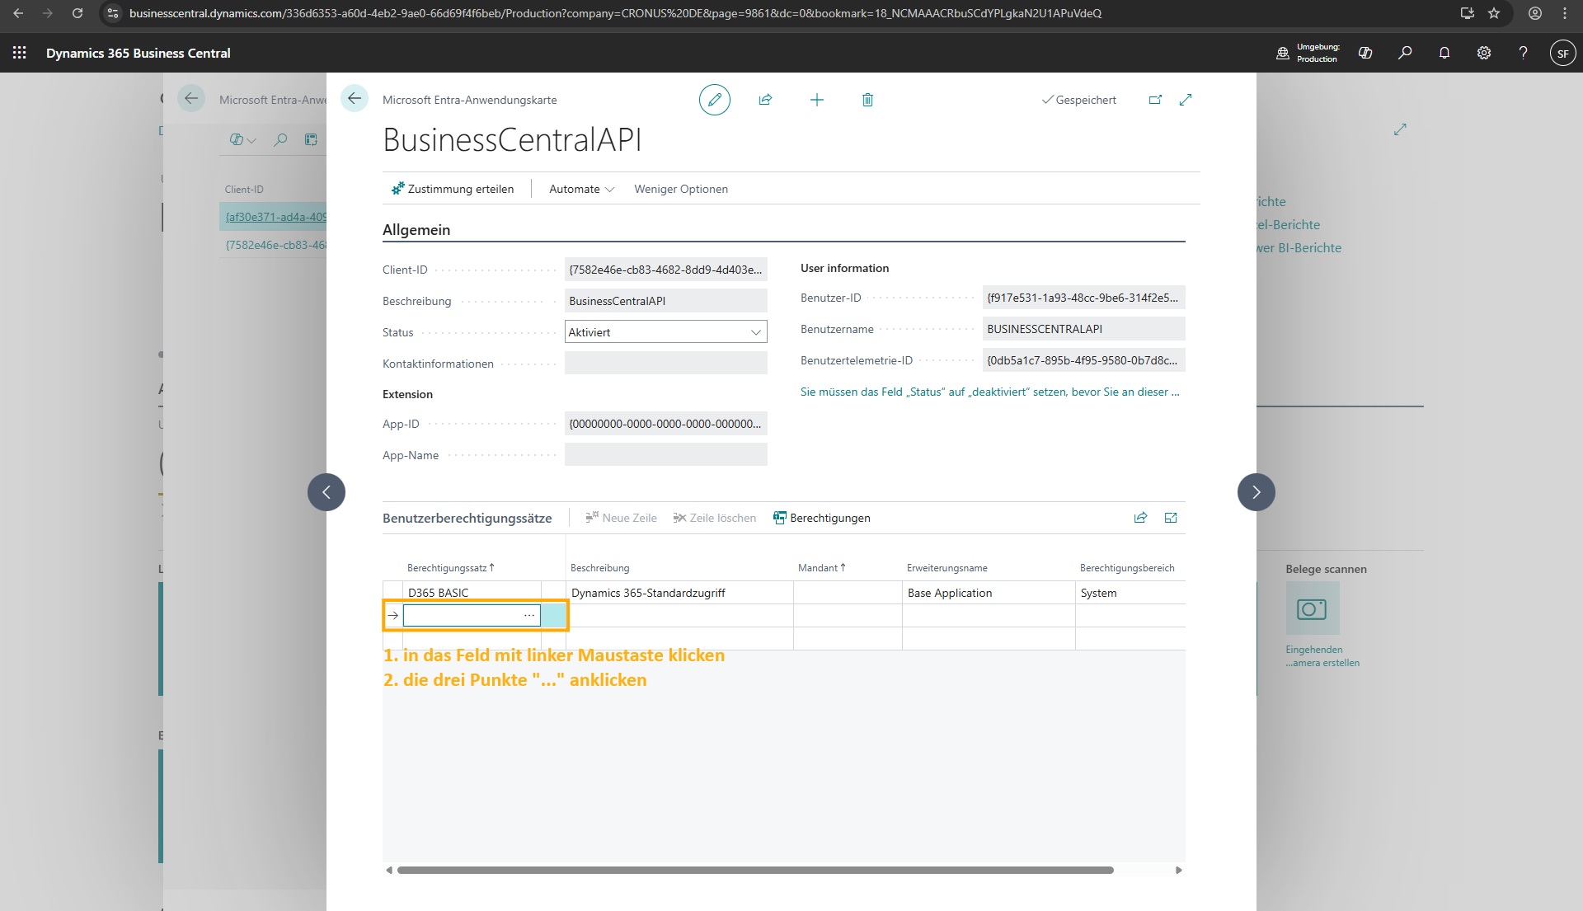Bookmark this page with the star icon
Viewport: 1583px width, 911px height.
point(1494,13)
